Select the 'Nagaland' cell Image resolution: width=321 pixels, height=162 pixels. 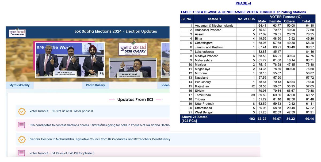click(215, 78)
